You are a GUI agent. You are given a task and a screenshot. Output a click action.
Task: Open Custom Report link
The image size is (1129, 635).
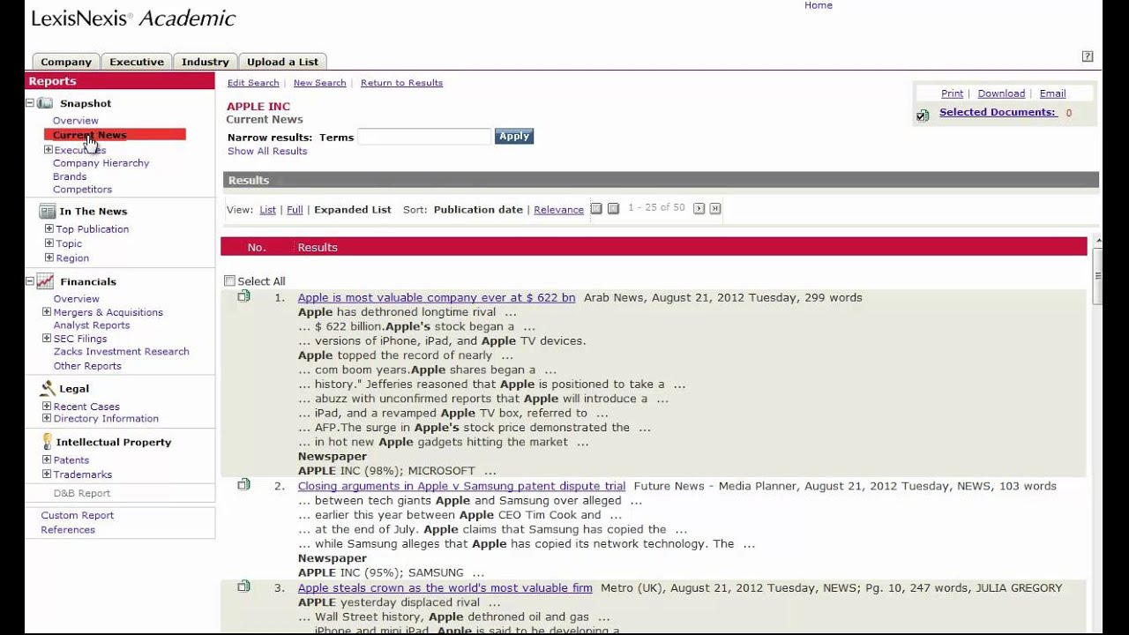[x=78, y=515]
